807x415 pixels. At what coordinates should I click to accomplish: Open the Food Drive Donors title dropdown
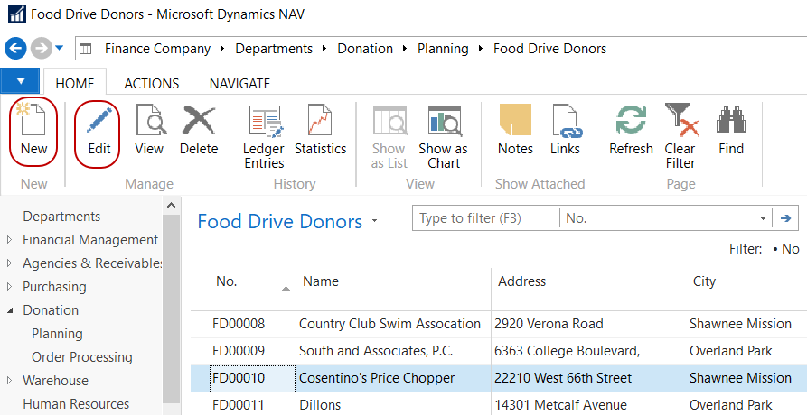coord(375,221)
